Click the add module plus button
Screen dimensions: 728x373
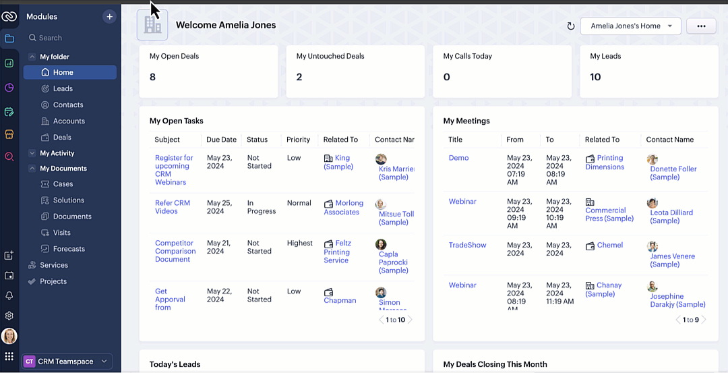pyautogui.click(x=109, y=16)
